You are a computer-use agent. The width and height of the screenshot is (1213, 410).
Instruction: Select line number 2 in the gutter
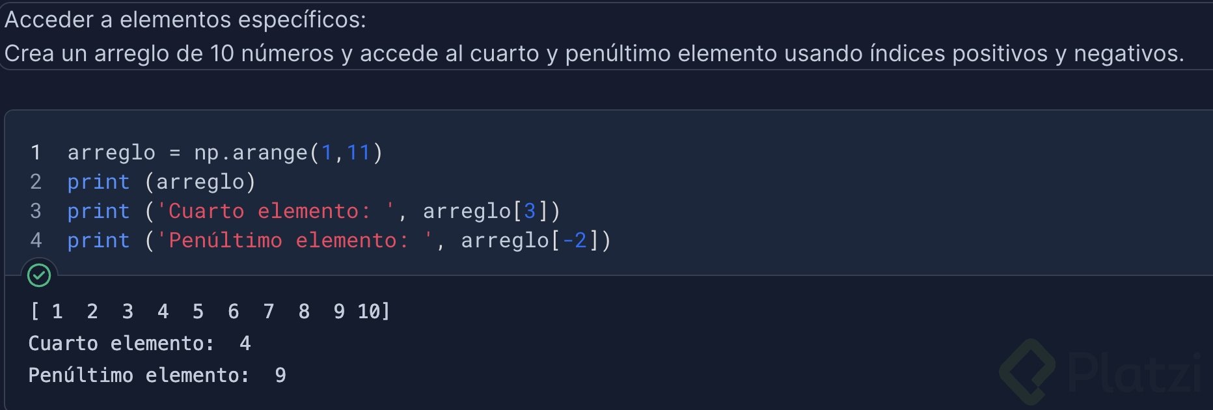tap(36, 182)
